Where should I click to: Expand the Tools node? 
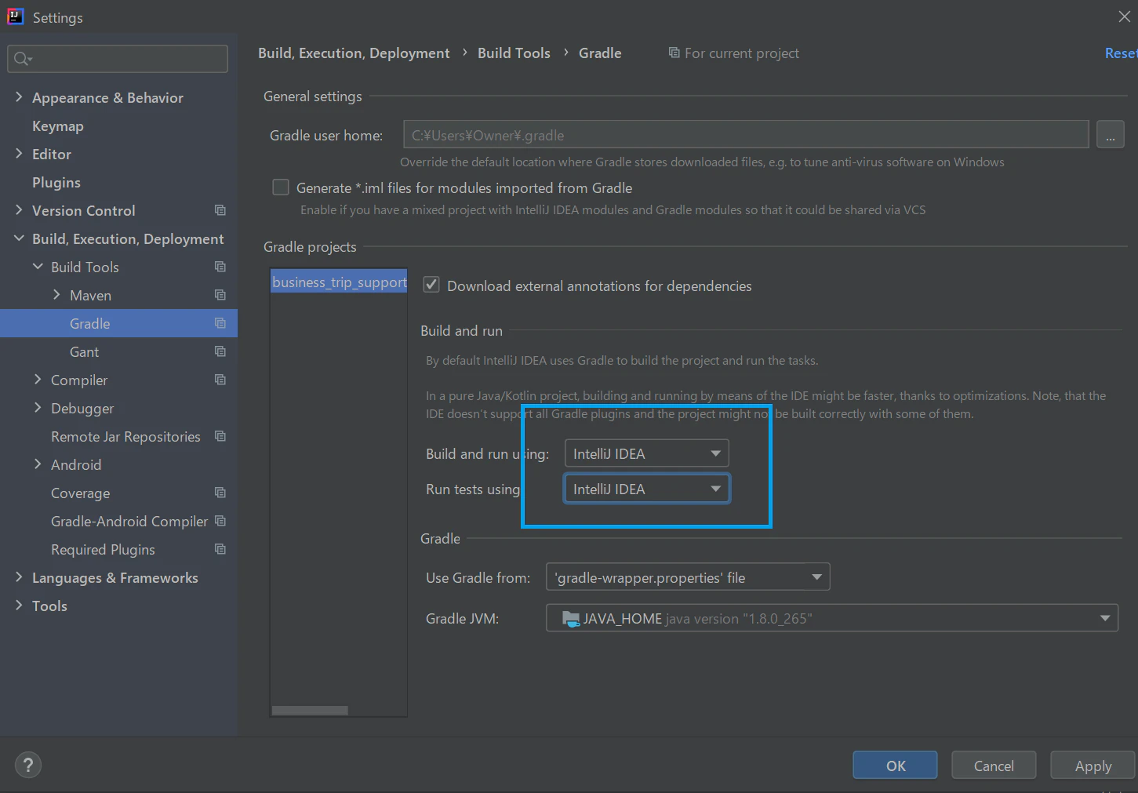tap(19, 606)
